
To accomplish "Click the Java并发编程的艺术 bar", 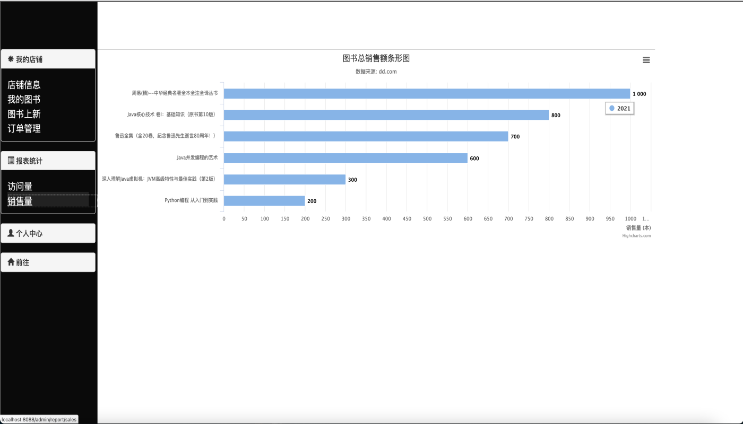I will [345, 158].
